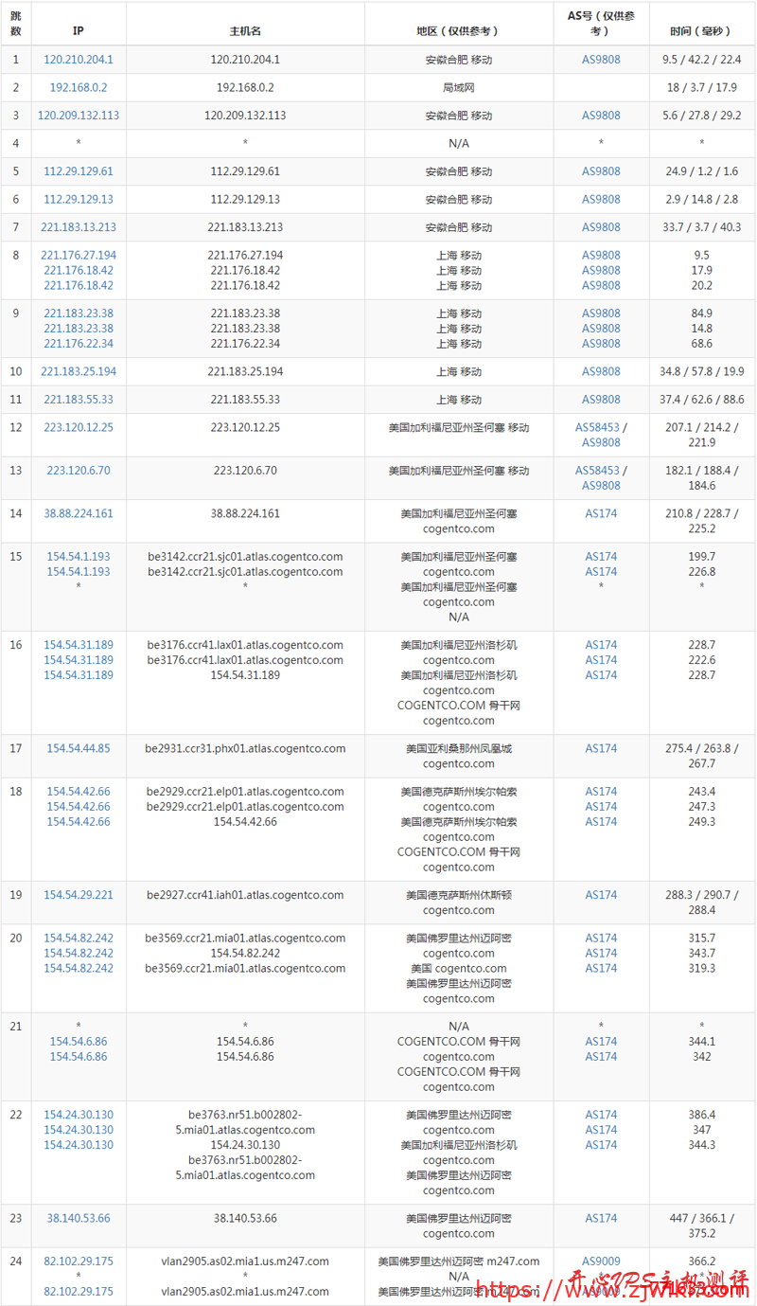Click the 时间（毫秒） column header
The width and height of the screenshot is (757, 1306).
(701, 31)
